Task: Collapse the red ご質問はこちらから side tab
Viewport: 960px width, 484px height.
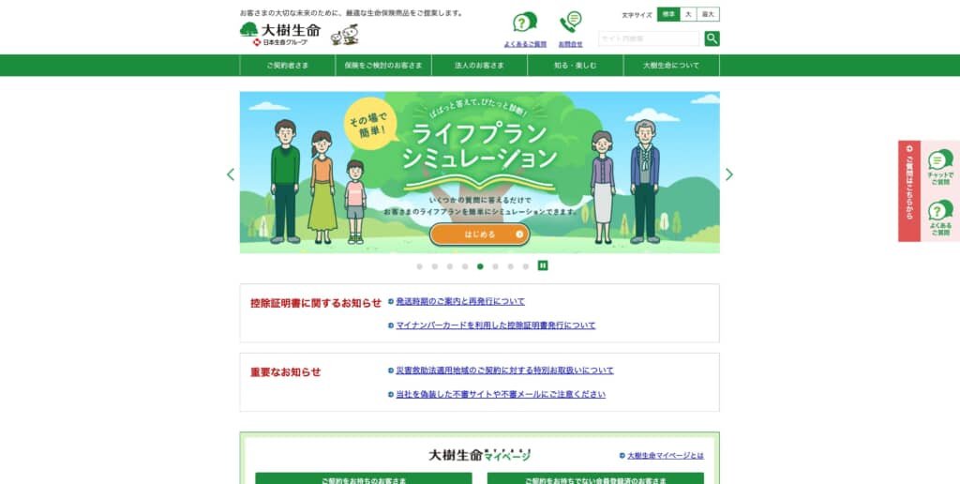Action: [x=909, y=190]
